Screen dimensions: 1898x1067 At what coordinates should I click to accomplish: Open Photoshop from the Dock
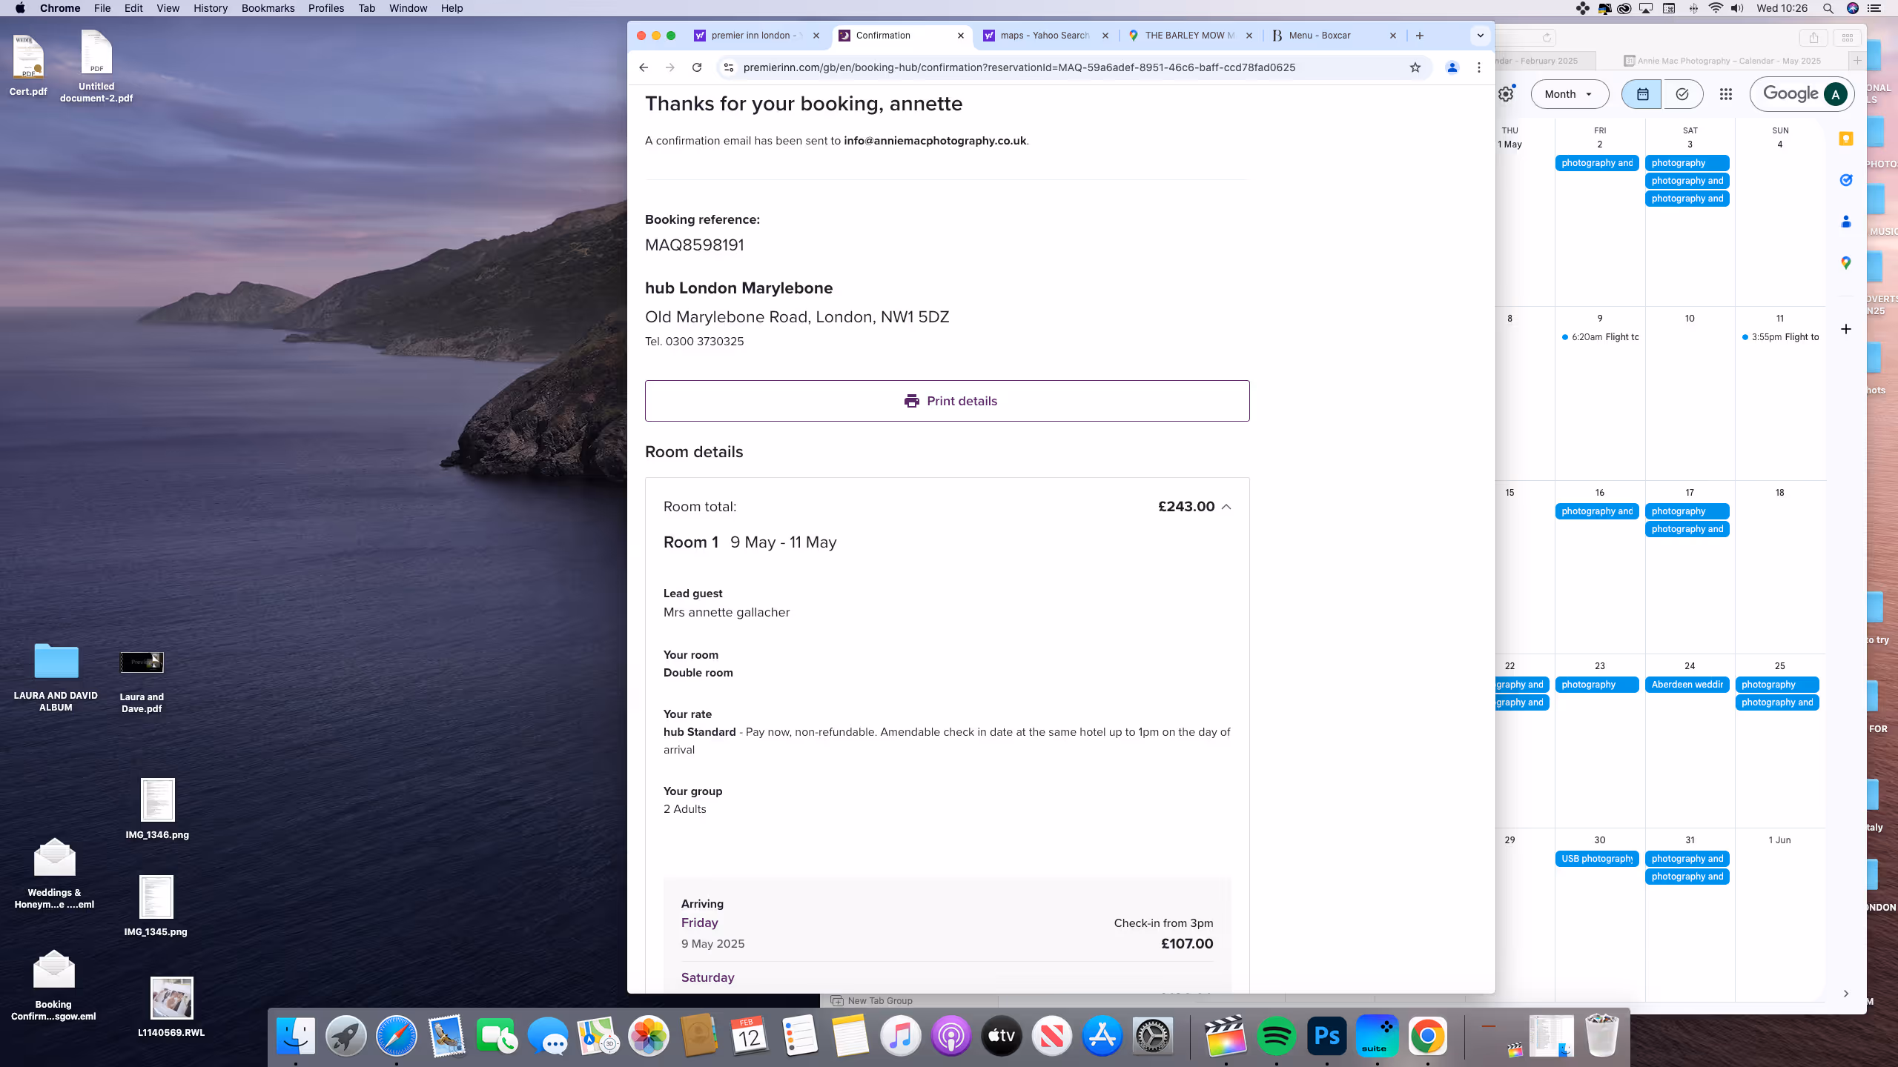(x=1326, y=1036)
